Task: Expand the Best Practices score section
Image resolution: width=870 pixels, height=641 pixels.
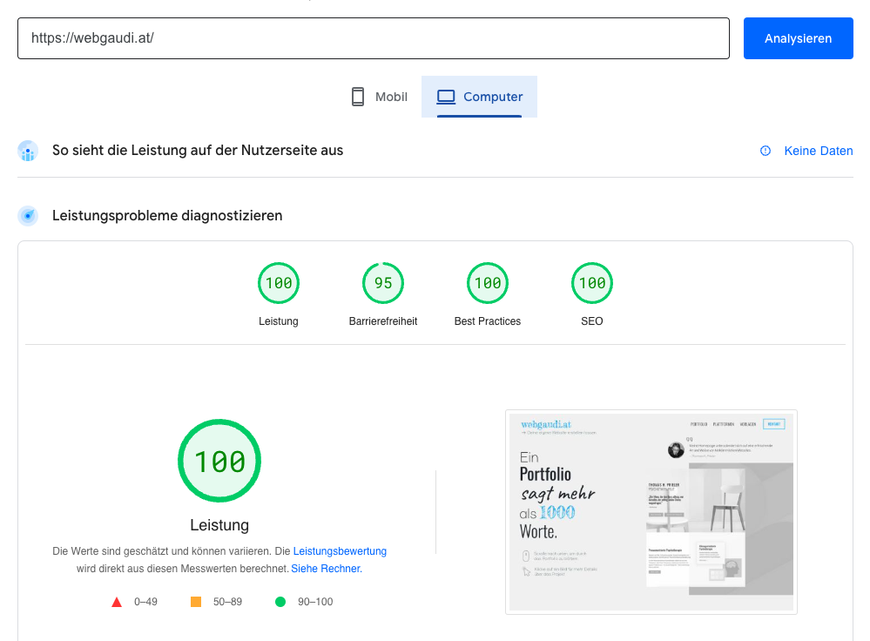Action: click(487, 282)
